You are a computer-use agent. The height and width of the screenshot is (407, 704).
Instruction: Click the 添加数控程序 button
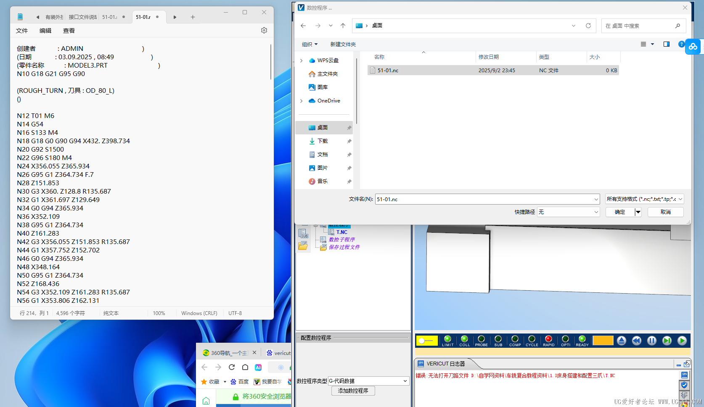353,391
